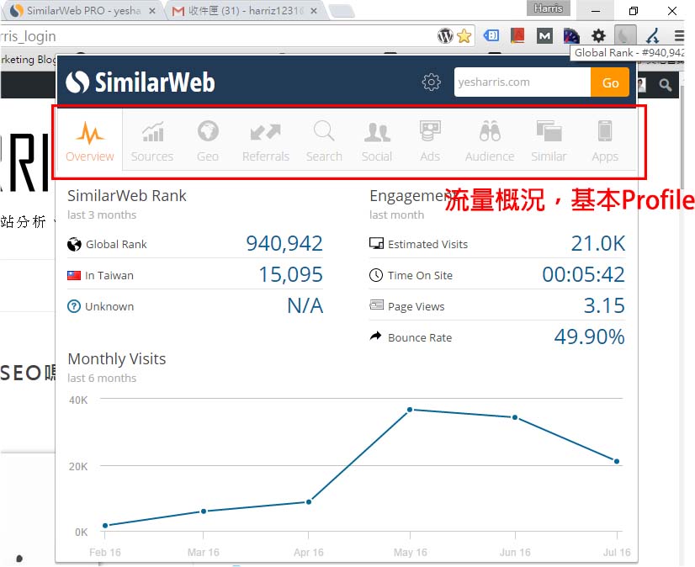Click the Global Rank value 940,942

[284, 243]
